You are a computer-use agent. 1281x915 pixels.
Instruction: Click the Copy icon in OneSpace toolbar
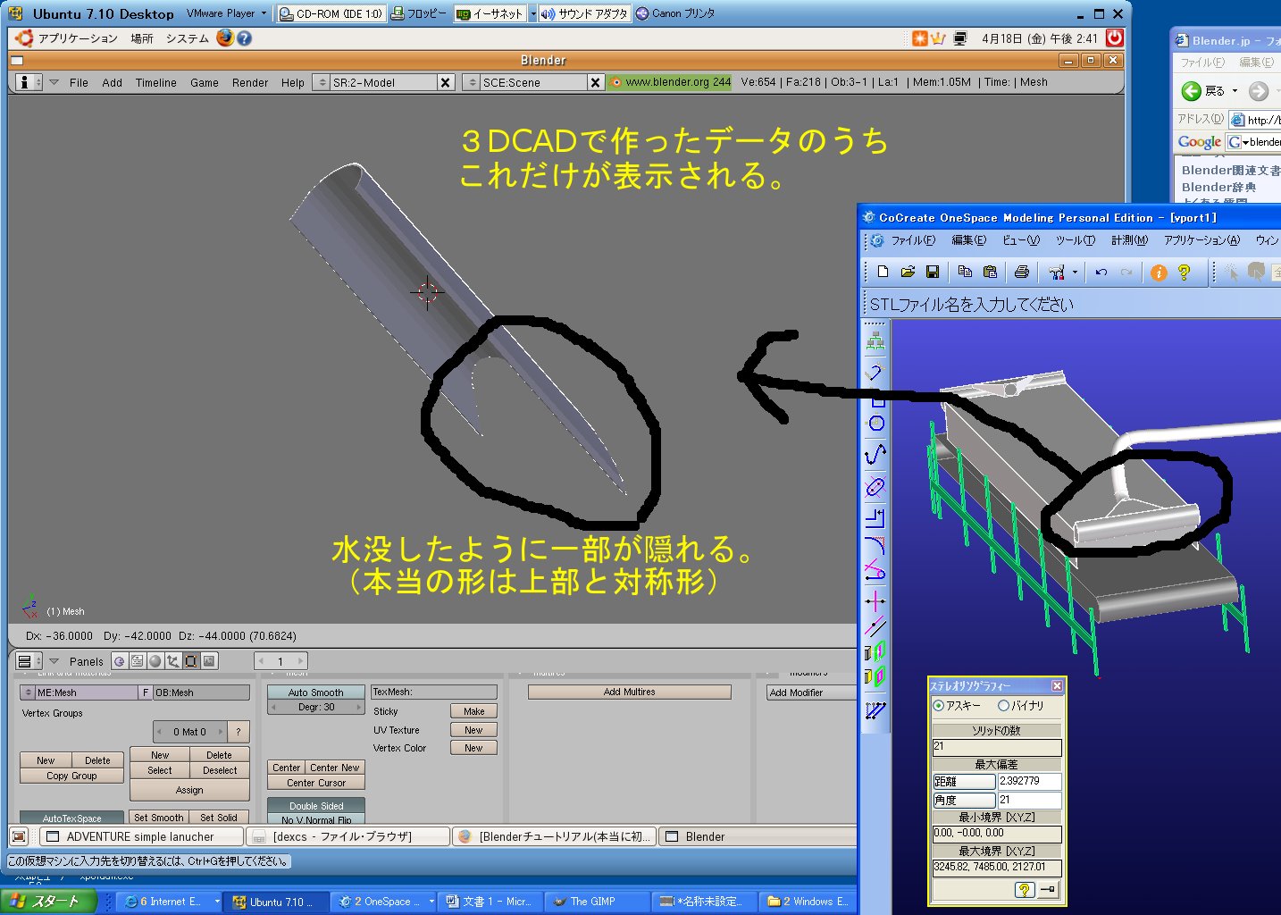965,272
